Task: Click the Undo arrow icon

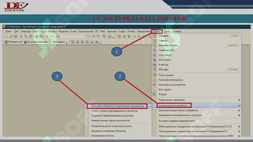Action: 47,37
